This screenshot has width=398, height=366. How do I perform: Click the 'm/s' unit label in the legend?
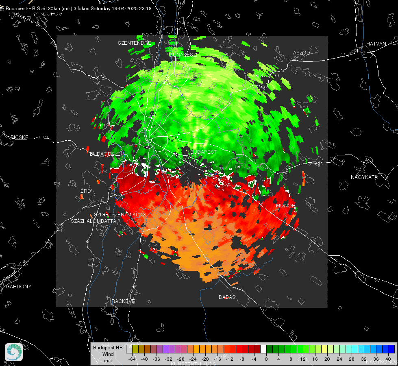tap(108, 360)
